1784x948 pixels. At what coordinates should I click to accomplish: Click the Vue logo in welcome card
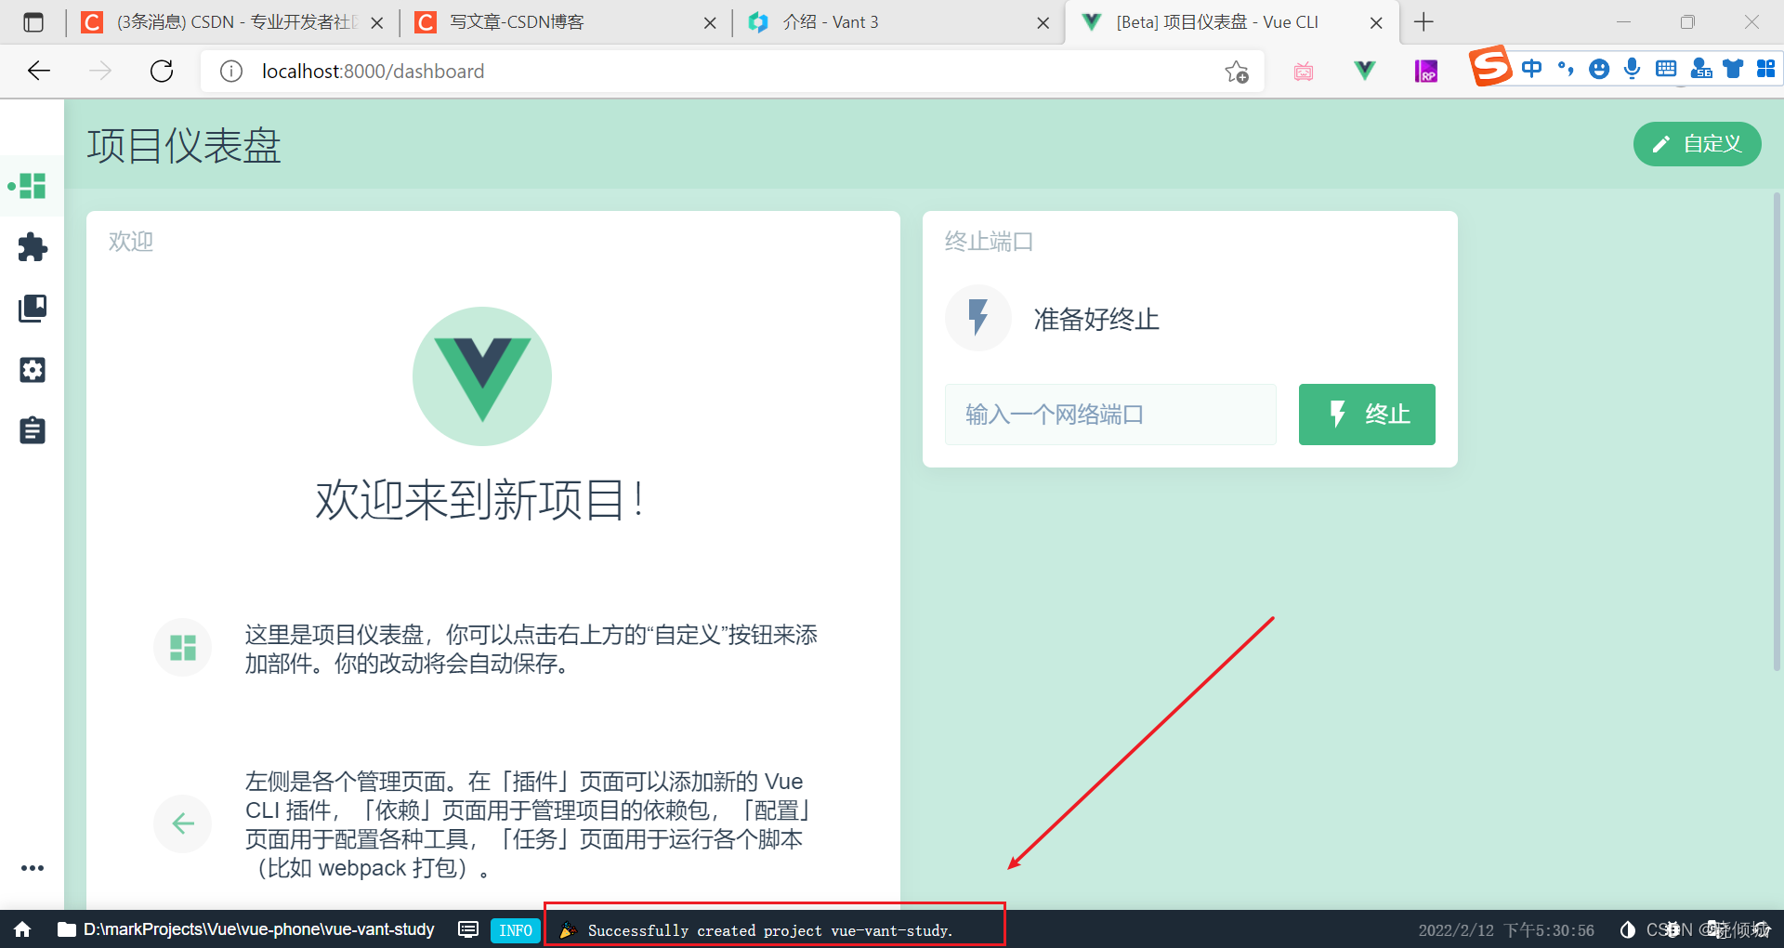point(482,376)
